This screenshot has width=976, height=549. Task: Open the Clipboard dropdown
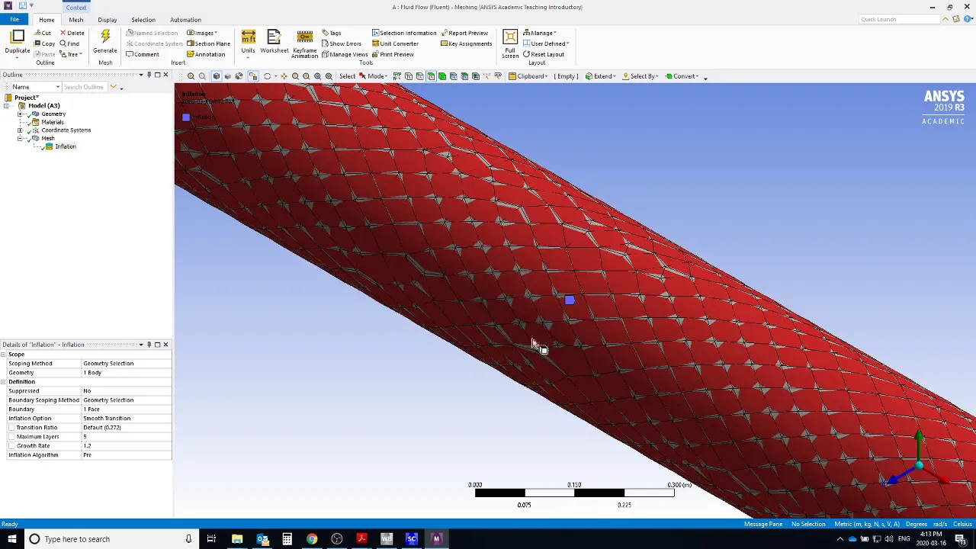(x=528, y=76)
